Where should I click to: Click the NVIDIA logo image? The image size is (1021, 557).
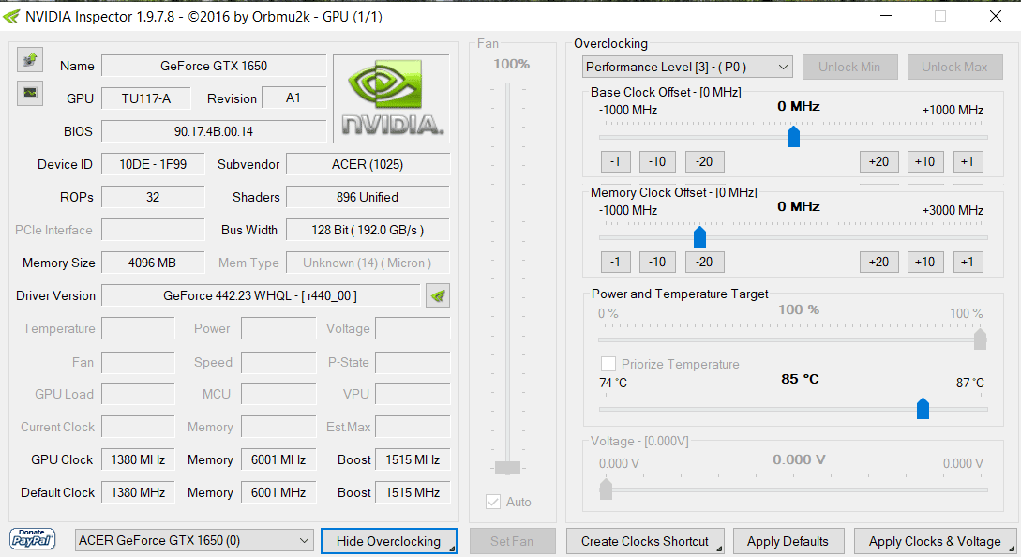click(391, 98)
